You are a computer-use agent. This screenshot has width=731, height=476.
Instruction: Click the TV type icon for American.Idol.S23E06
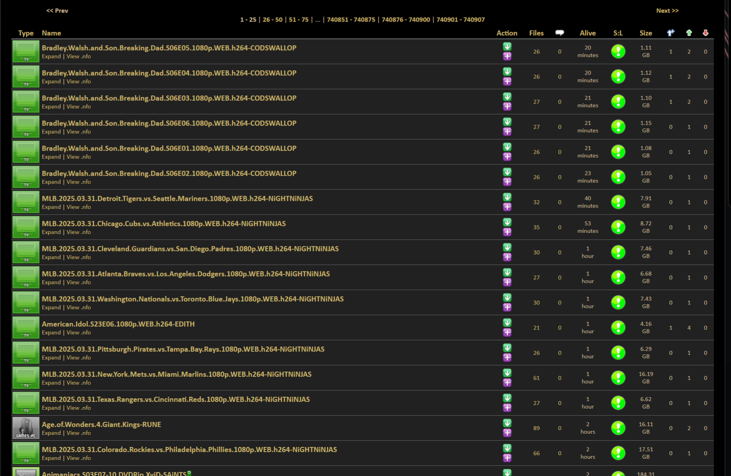[26, 327]
